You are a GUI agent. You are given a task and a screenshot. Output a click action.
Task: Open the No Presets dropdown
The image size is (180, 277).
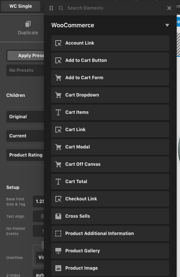[25, 70]
